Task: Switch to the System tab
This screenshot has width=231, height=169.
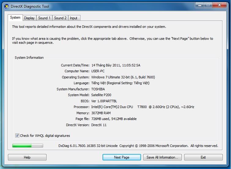Action: 15,17
